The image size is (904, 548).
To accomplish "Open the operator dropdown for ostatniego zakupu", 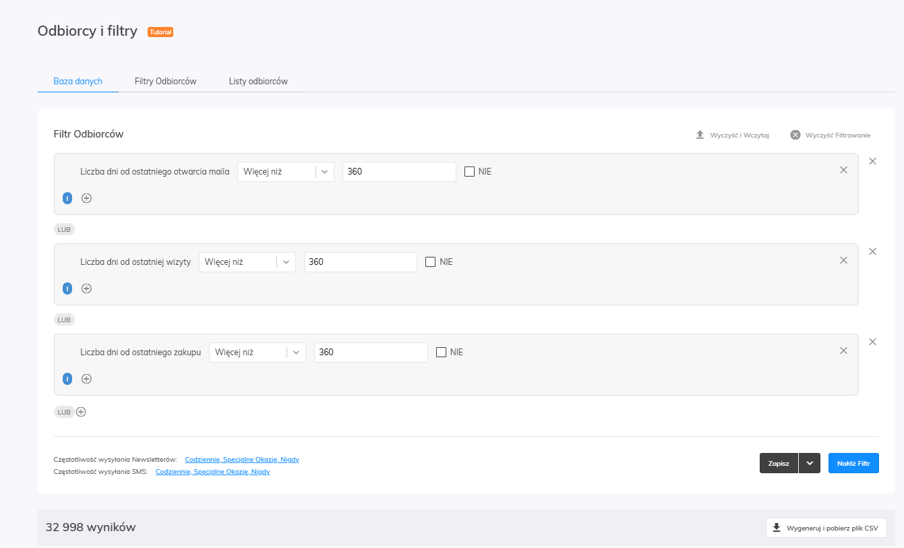I will (258, 353).
